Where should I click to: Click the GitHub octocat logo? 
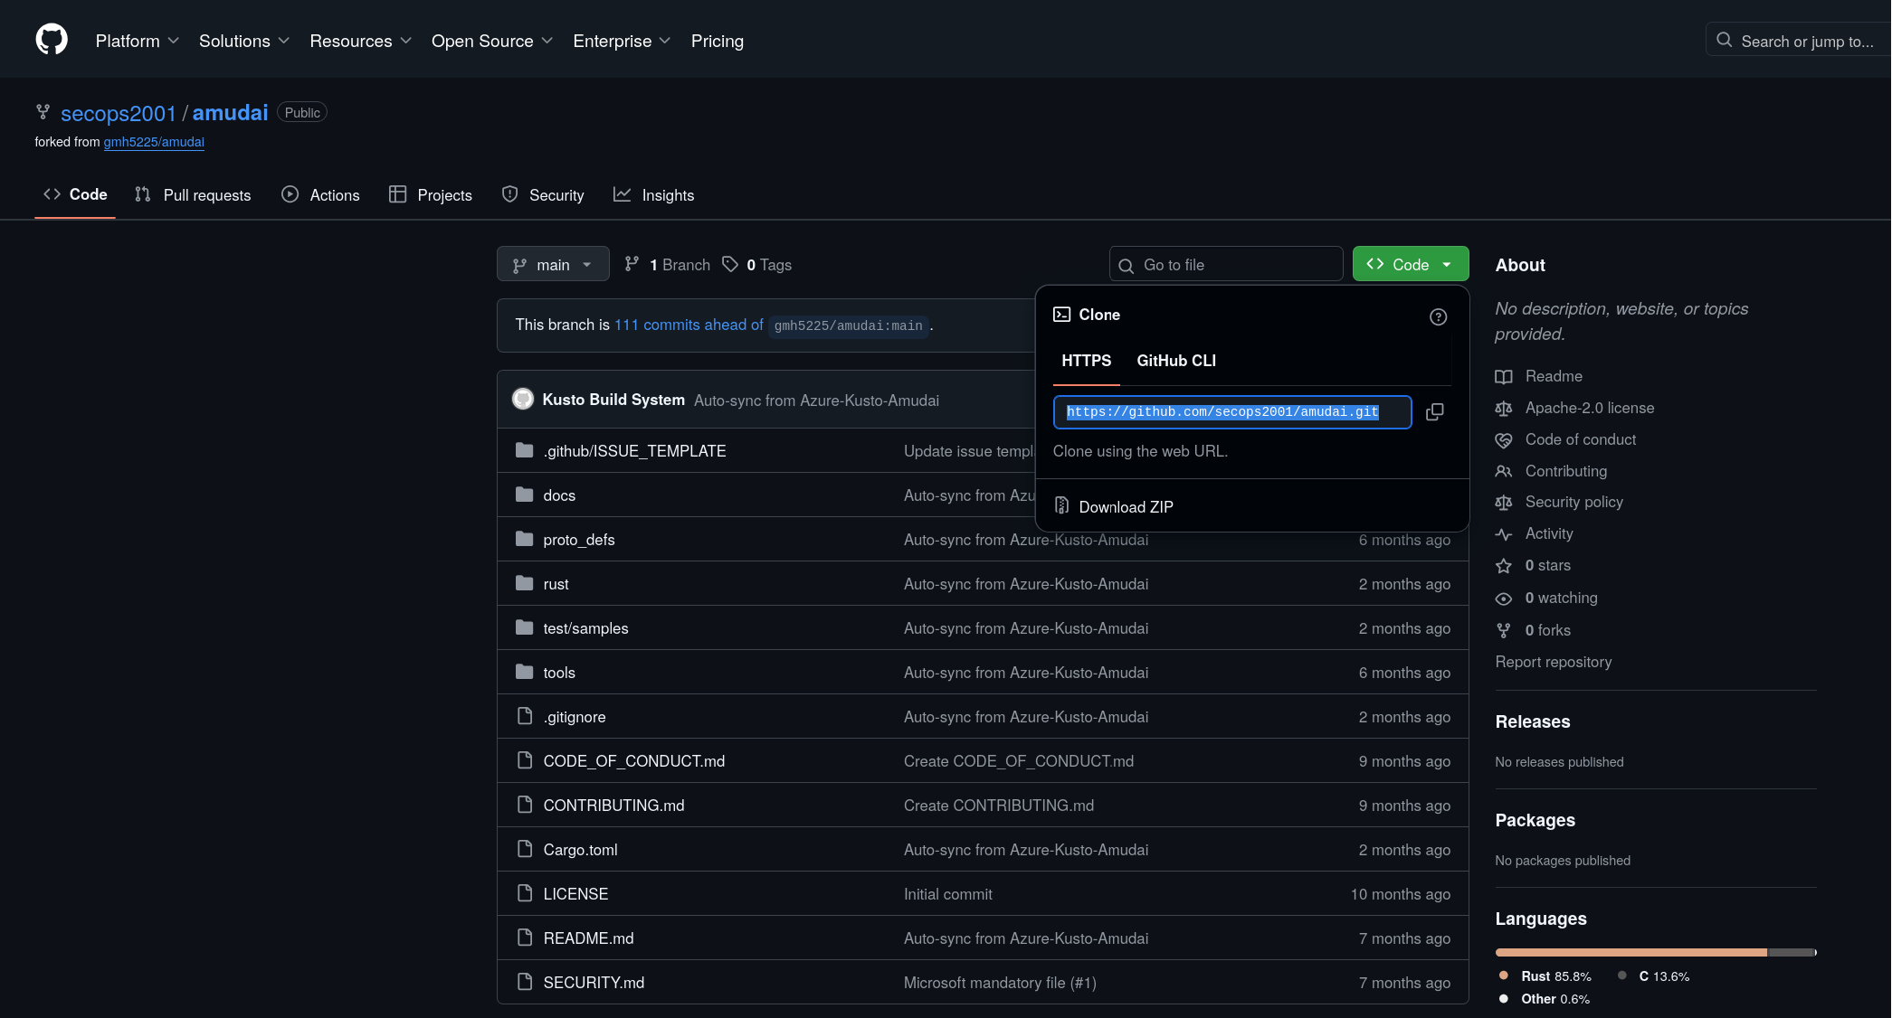click(52, 40)
